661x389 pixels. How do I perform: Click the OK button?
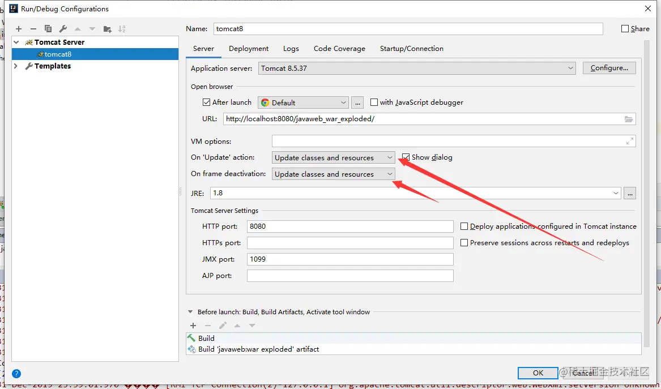538,373
